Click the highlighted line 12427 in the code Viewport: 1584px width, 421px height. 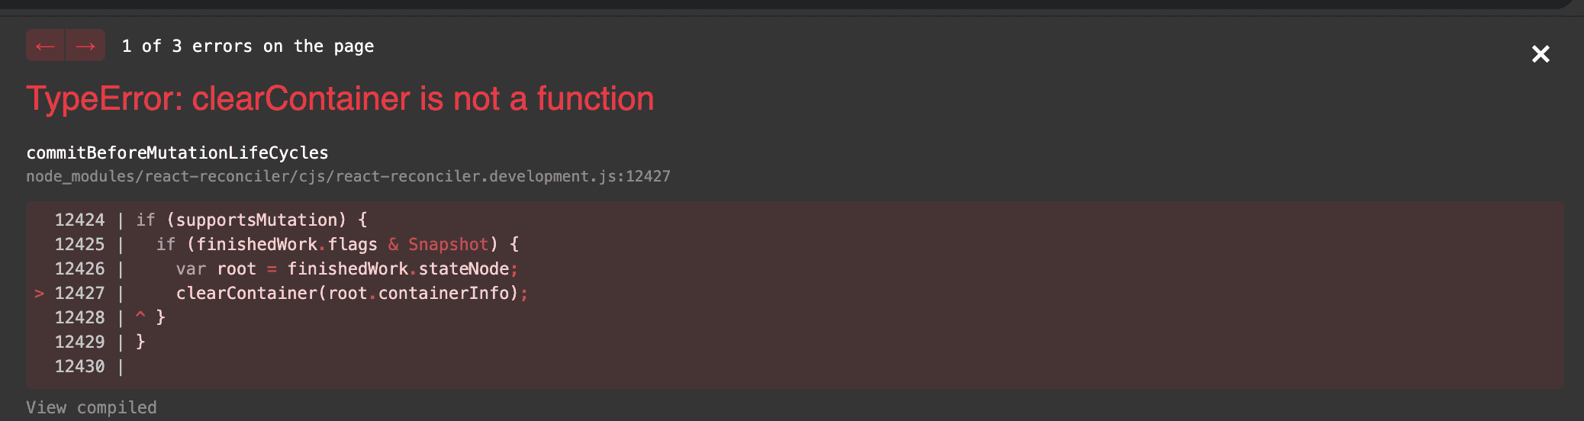tap(351, 293)
